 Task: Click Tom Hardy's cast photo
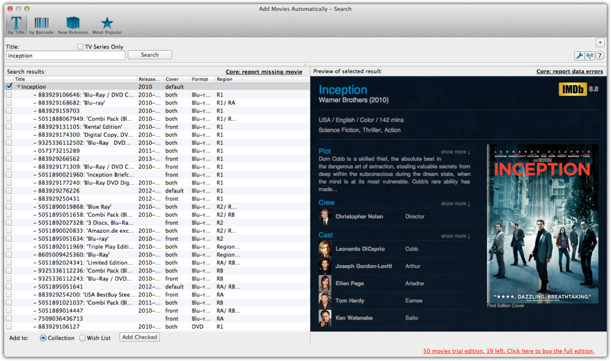325,301
